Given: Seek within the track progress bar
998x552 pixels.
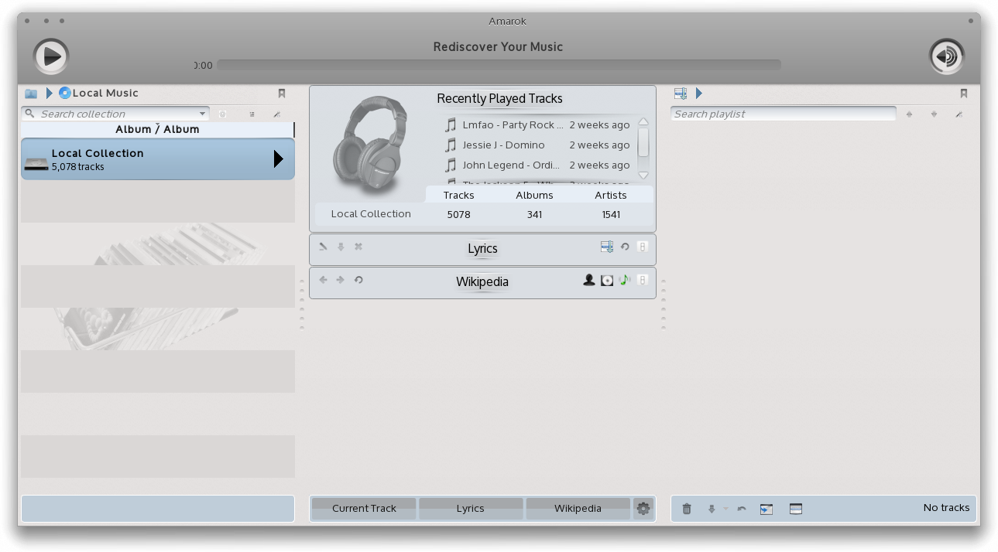Looking at the screenshot, I should point(499,65).
